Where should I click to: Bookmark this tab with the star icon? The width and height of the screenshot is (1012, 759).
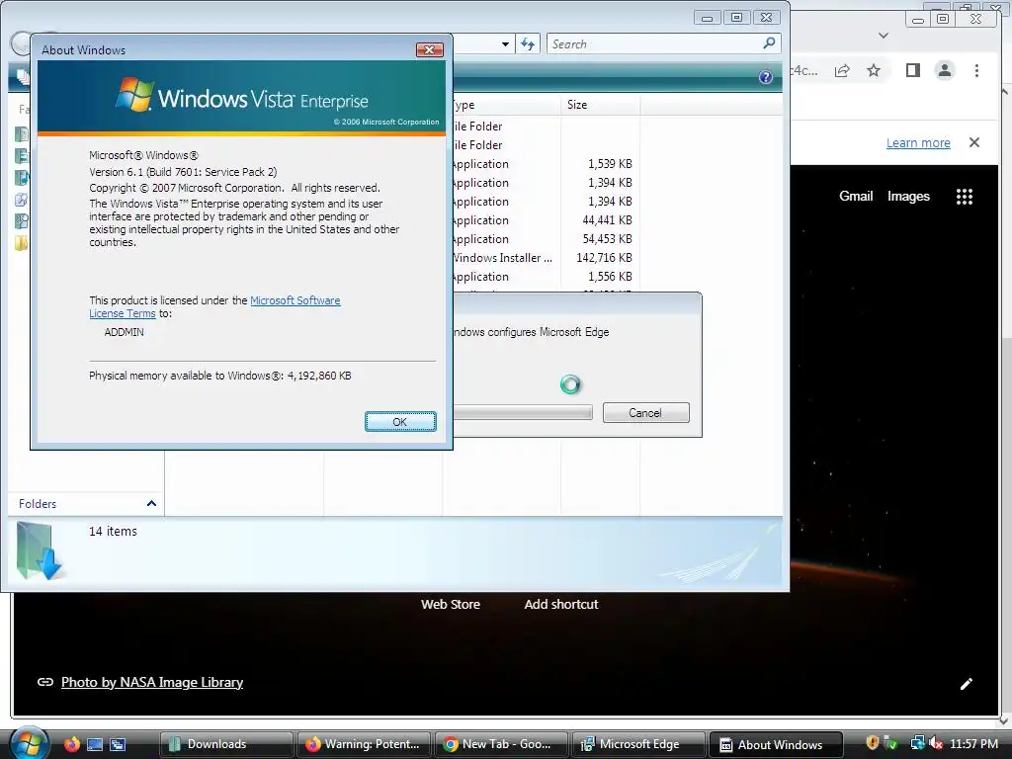point(874,70)
